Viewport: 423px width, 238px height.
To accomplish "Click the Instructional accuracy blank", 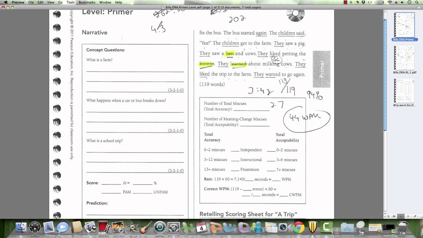I will point(235,160).
